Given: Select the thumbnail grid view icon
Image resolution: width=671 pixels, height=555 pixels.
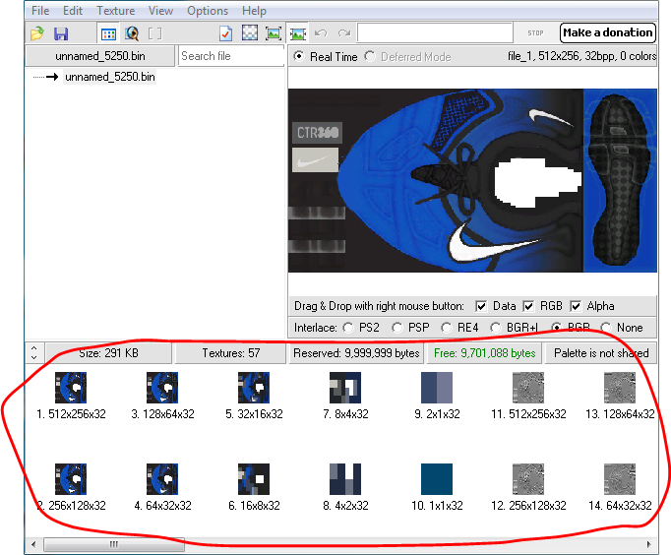Looking at the screenshot, I should [107, 33].
